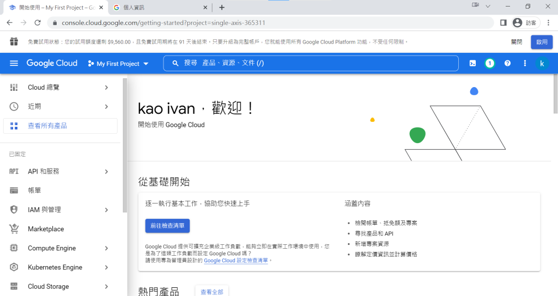Click the main page vertical scrollbar

tap(555, 94)
